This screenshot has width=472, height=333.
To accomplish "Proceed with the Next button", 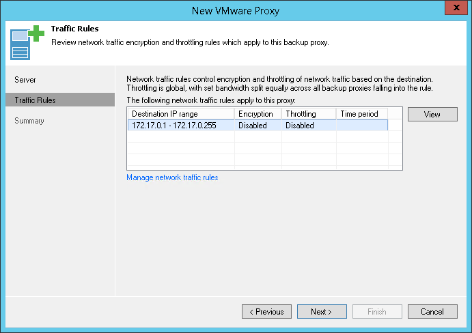I will [x=322, y=312].
